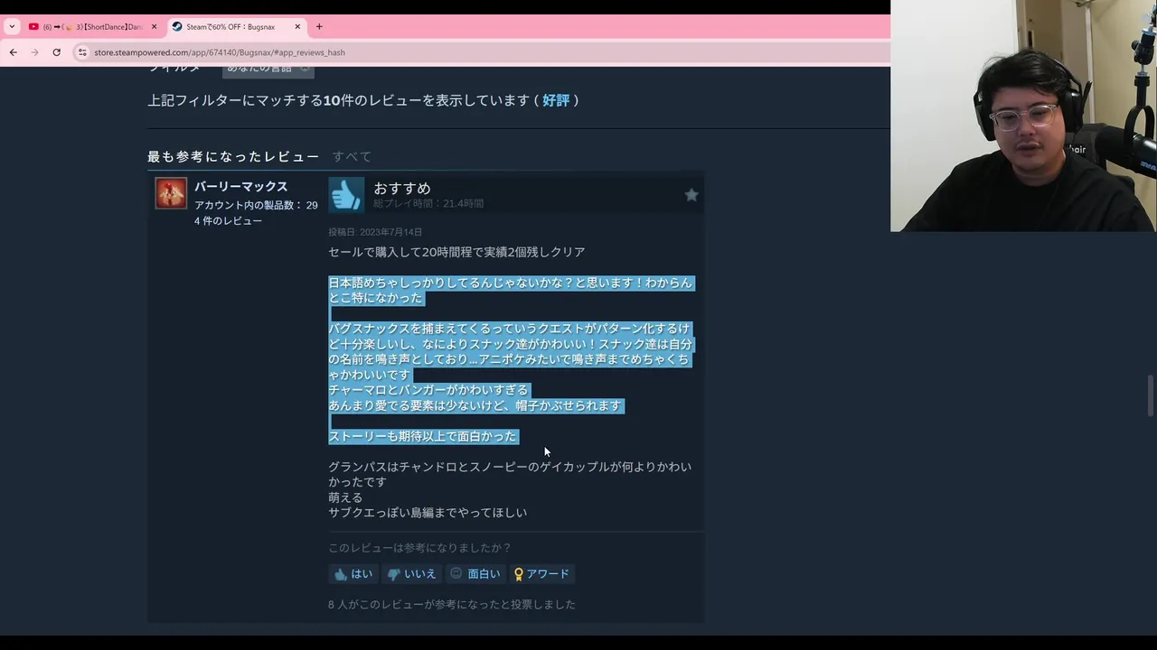
Task: Click the star award icon on review
Action: (691, 195)
